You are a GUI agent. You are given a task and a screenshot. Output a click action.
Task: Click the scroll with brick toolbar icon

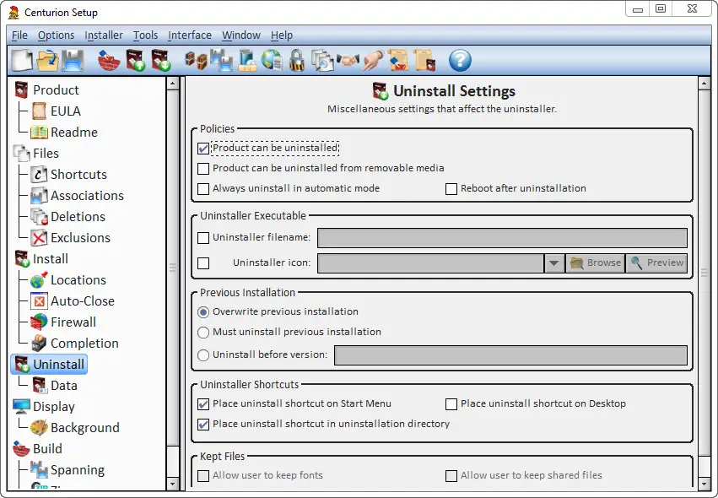click(x=398, y=61)
